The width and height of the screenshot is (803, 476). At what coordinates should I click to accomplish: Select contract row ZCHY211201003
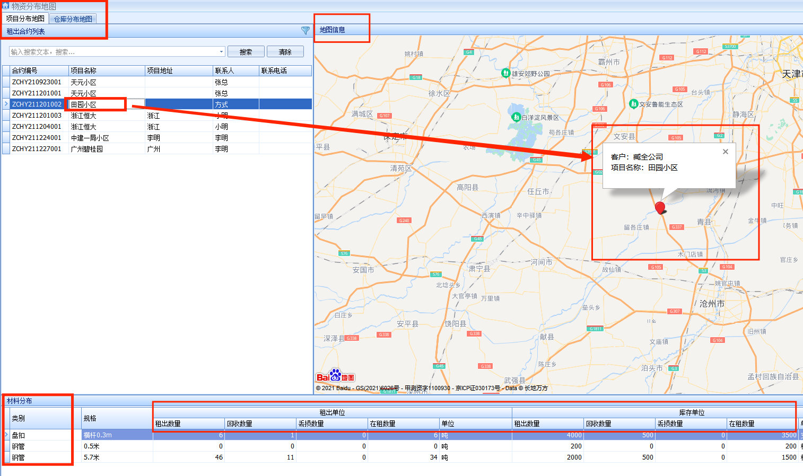[x=157, y=116]
